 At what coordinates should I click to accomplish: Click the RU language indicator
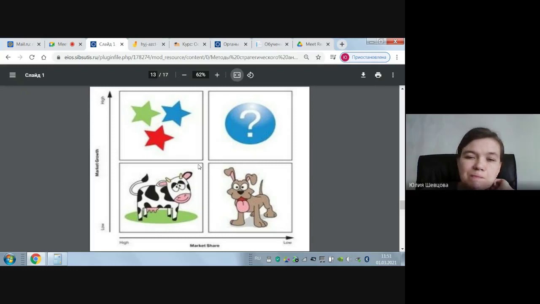257,258
